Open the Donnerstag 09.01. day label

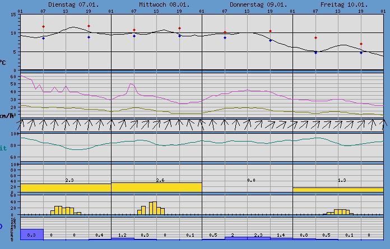(247, 4)
